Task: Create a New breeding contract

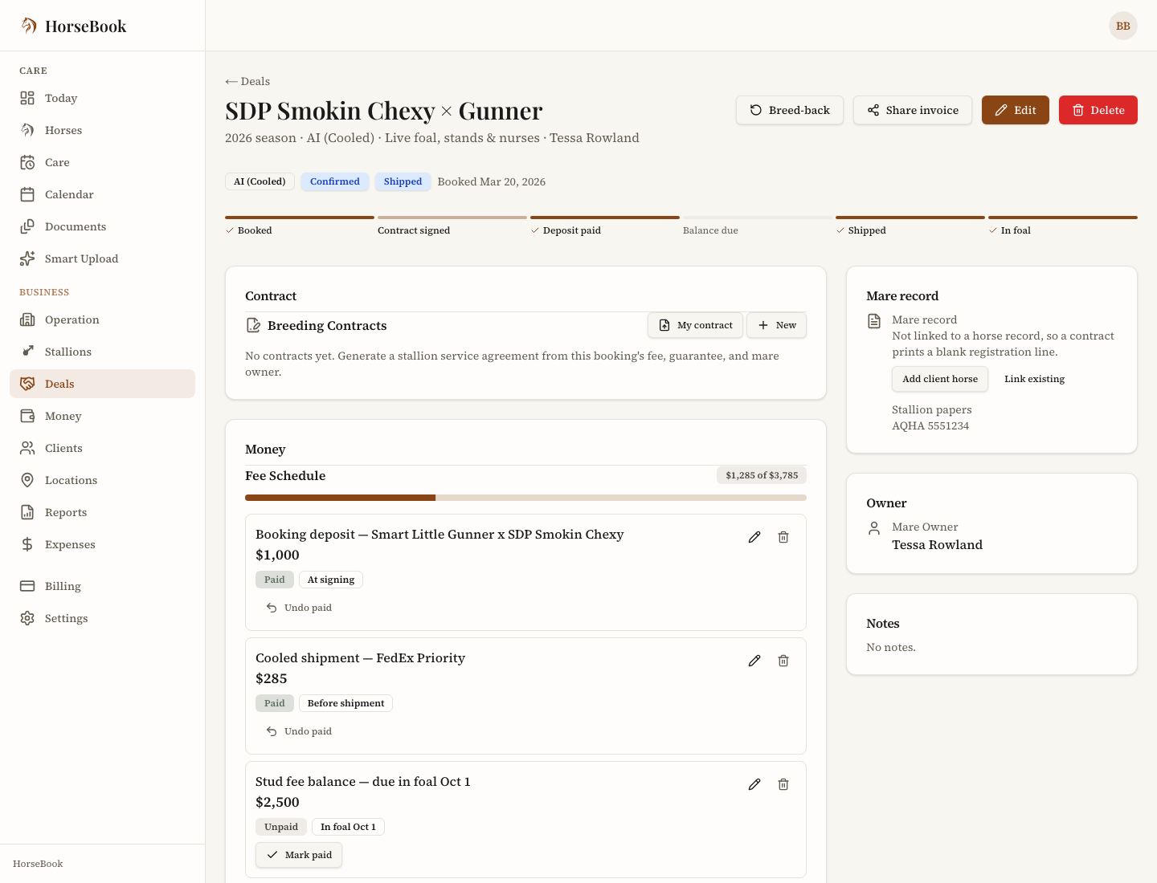Action: point(777,325)
